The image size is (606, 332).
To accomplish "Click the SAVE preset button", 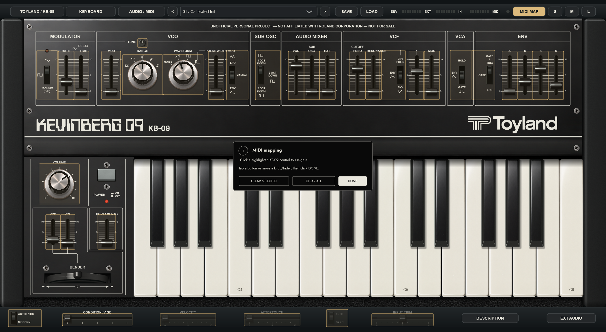I will (x=347, y=12).
